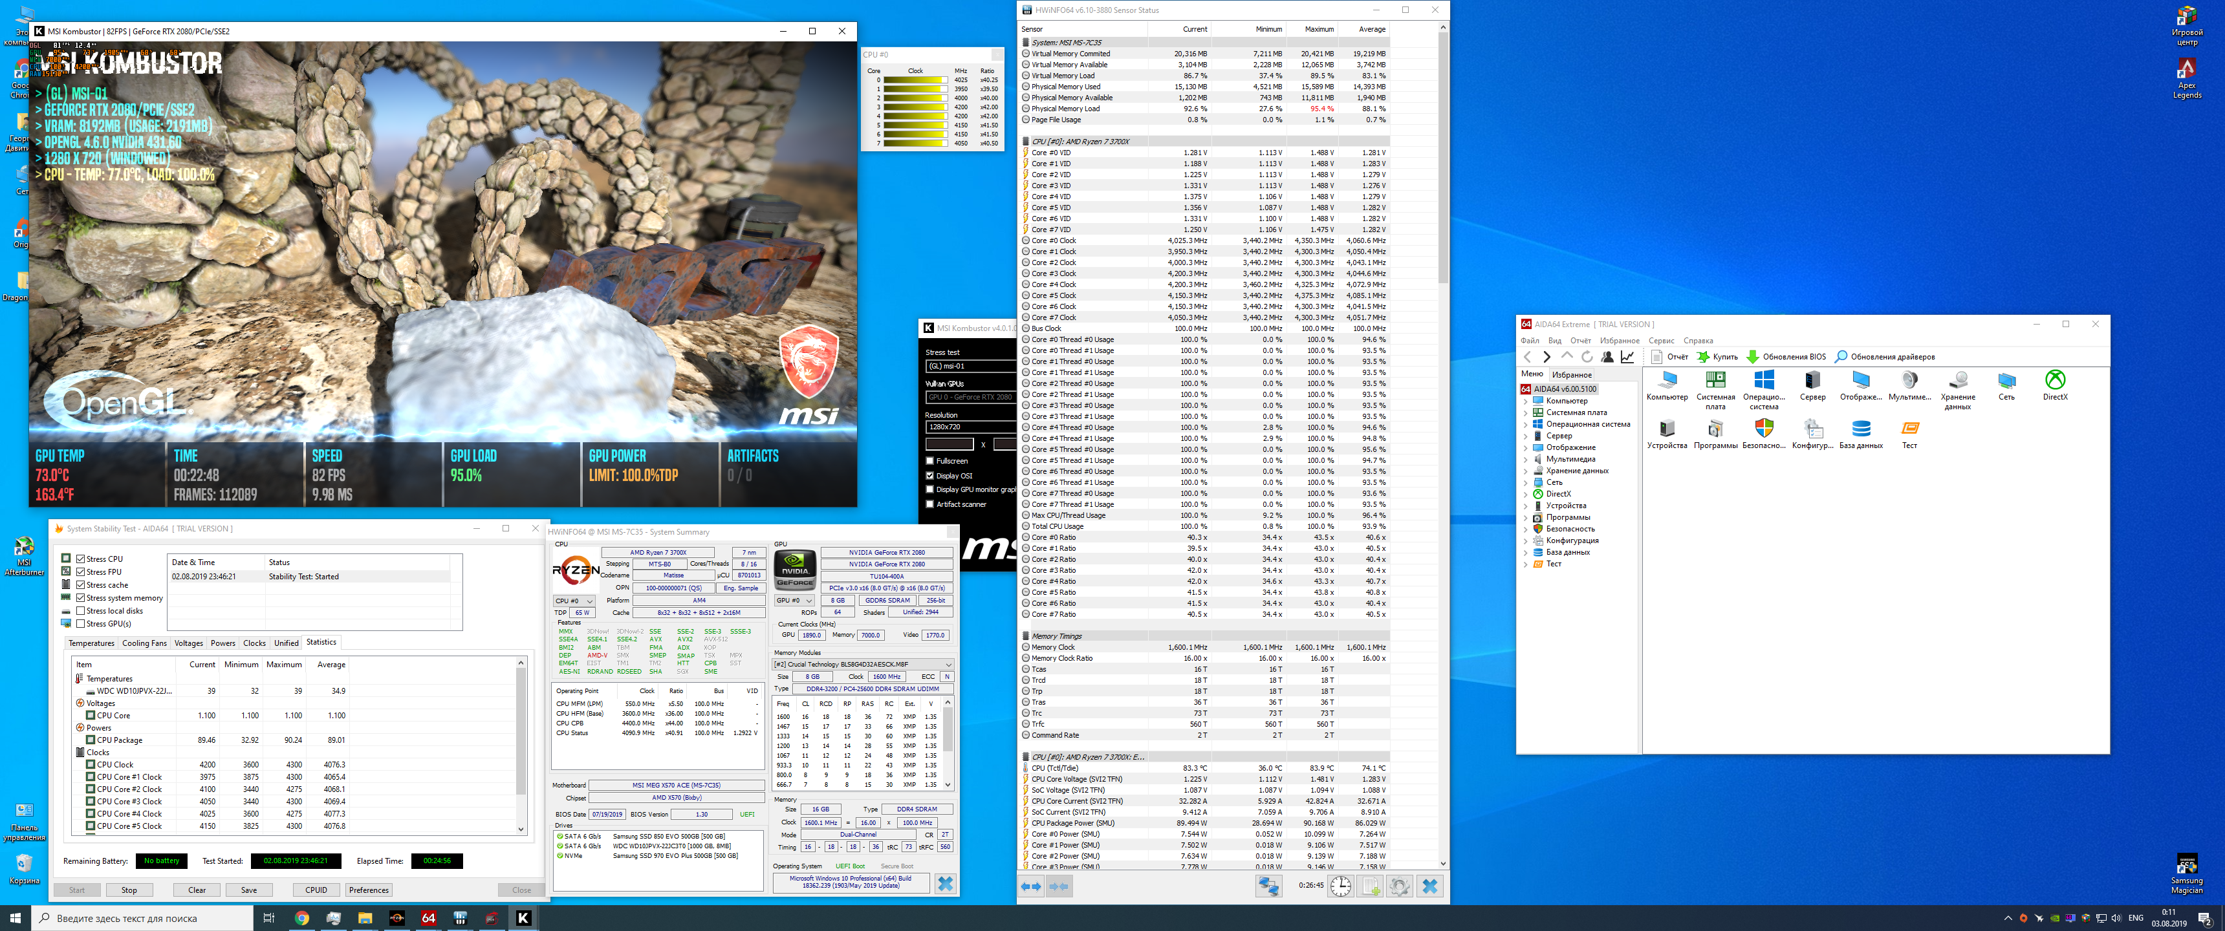Click AIDA64 toolbar graph icon
This screenshot has height=931, width=2225.
[x=1627, y=357]
